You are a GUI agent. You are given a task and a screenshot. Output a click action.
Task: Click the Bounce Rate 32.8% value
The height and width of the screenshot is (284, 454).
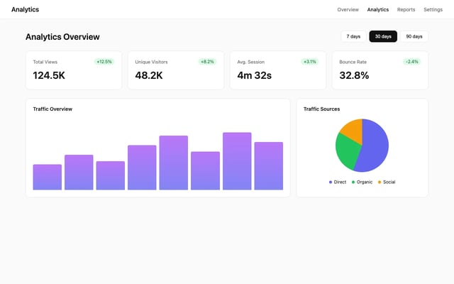pyautogui.click(x=354, y=75)
